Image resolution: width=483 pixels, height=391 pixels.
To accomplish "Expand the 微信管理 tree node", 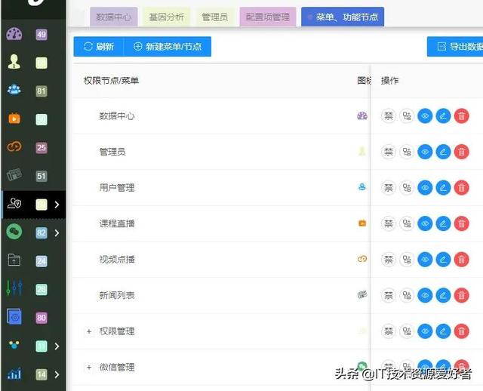I will pos(89,367).
